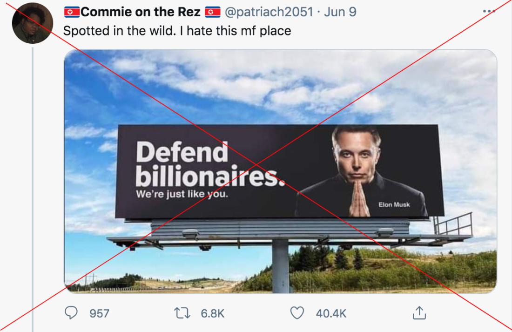Click the 6.8K retweets count
The width and height of the screenshot is (512, 332).
point(213,313)
